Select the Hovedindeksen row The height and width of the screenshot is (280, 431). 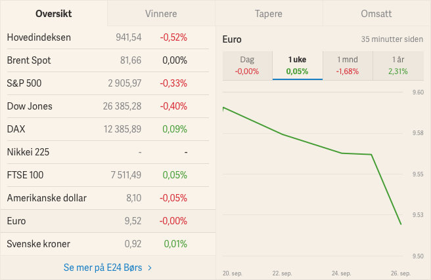(108, 37)
